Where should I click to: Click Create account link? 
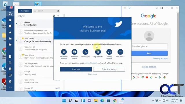pyautogui.click(x=149, y=67)
